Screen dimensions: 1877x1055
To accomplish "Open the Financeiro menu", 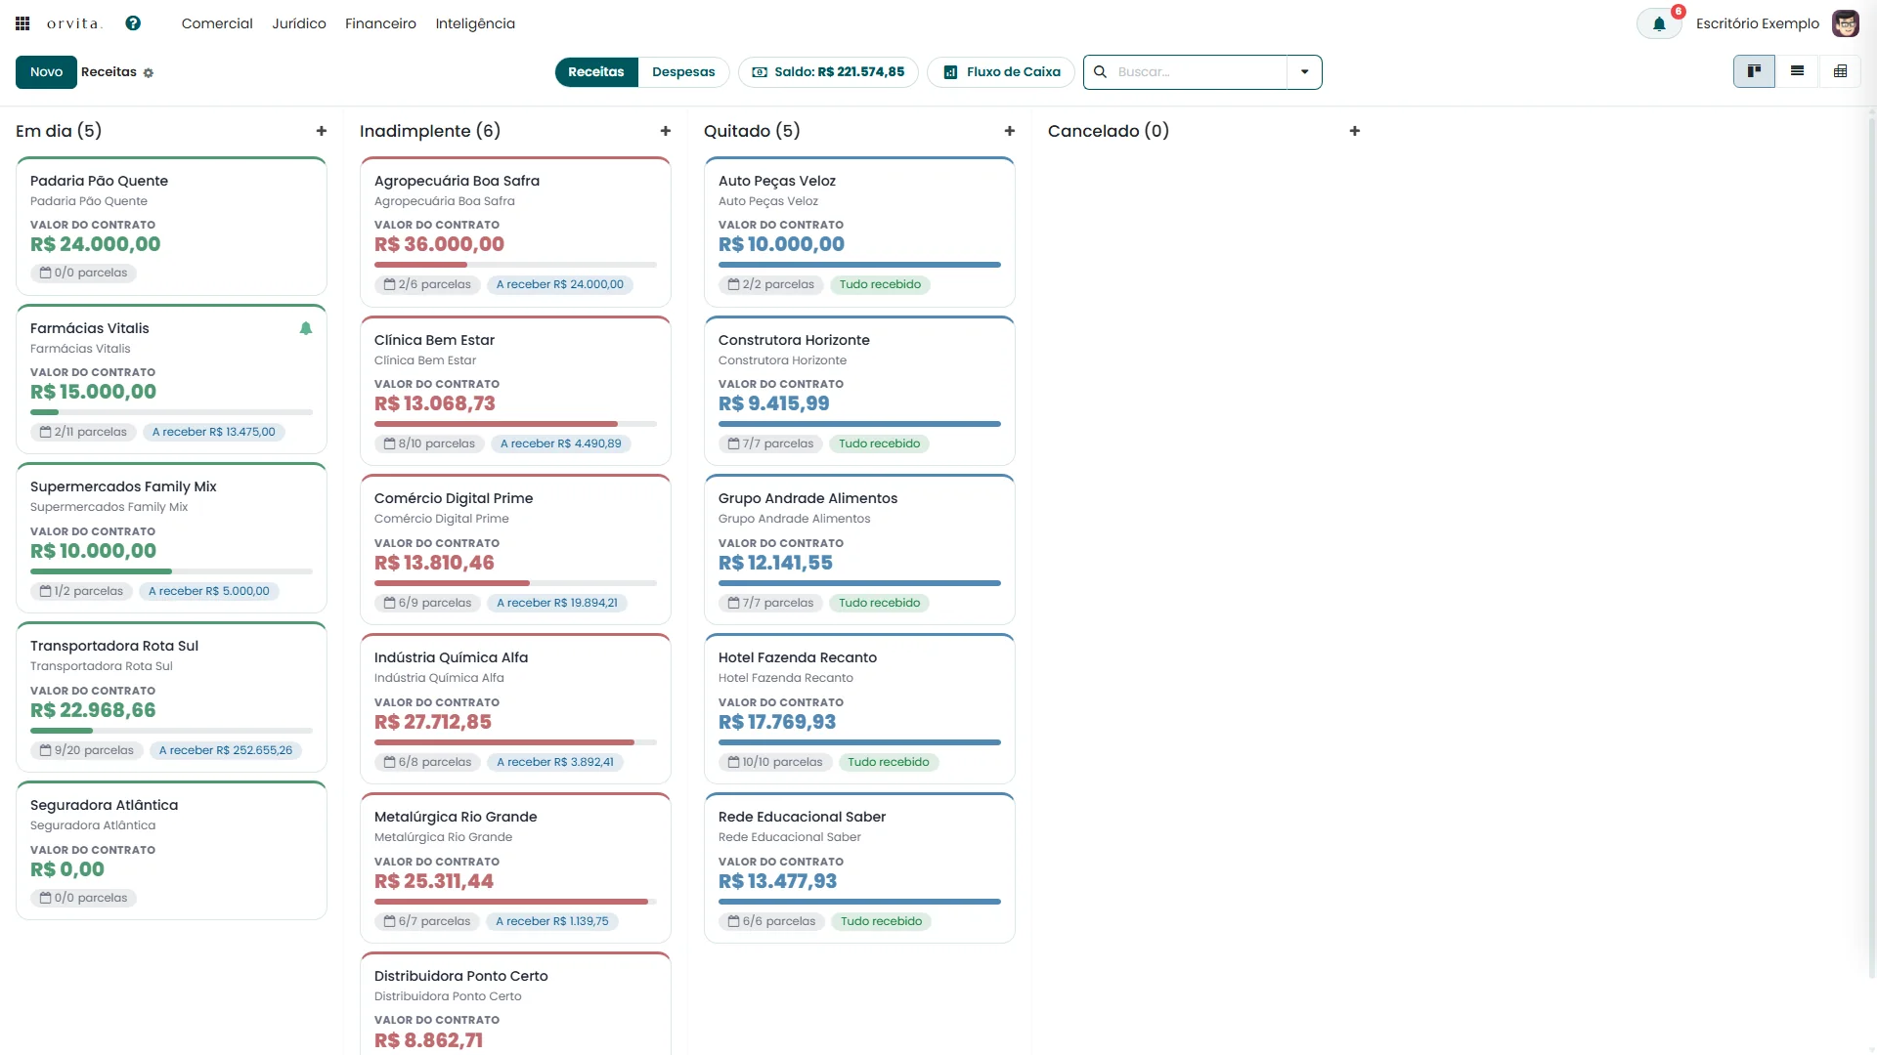I will pos(380,23).
